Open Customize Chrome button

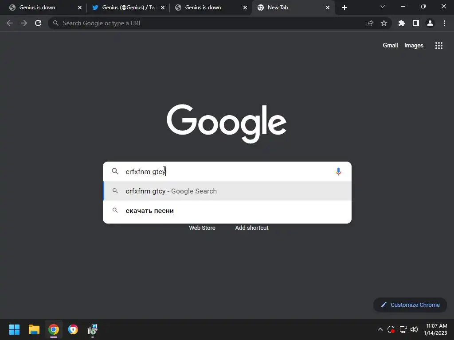tap(410, 305)
